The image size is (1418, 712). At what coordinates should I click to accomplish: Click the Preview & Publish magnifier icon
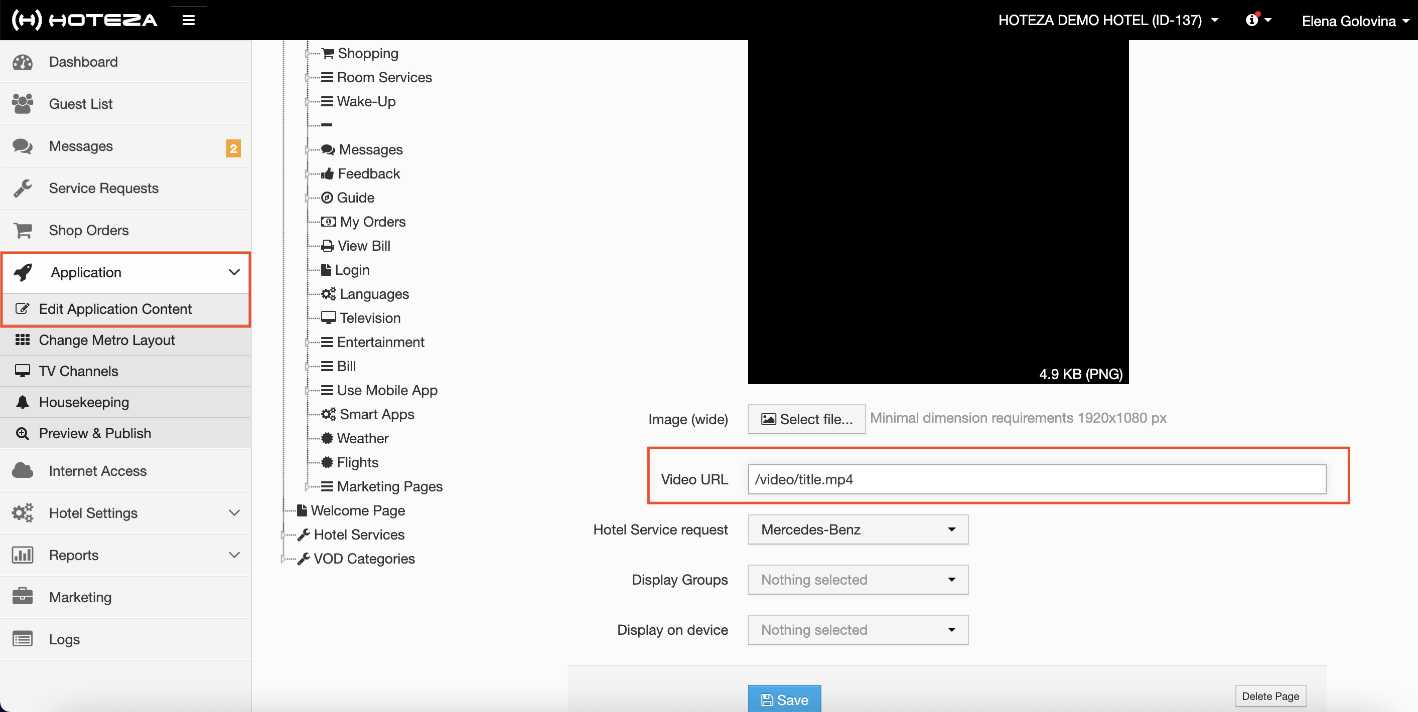pyautogui.click(x=23, y=434)
